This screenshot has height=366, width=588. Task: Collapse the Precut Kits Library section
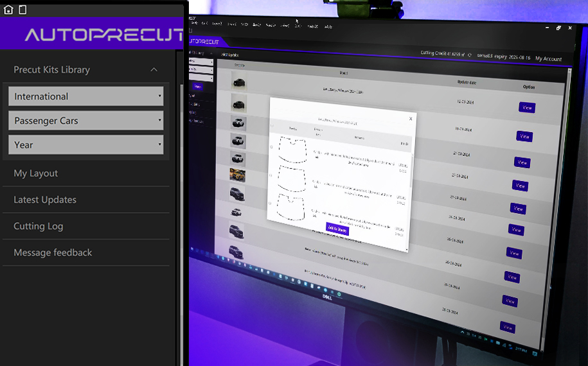click(154, 69)
